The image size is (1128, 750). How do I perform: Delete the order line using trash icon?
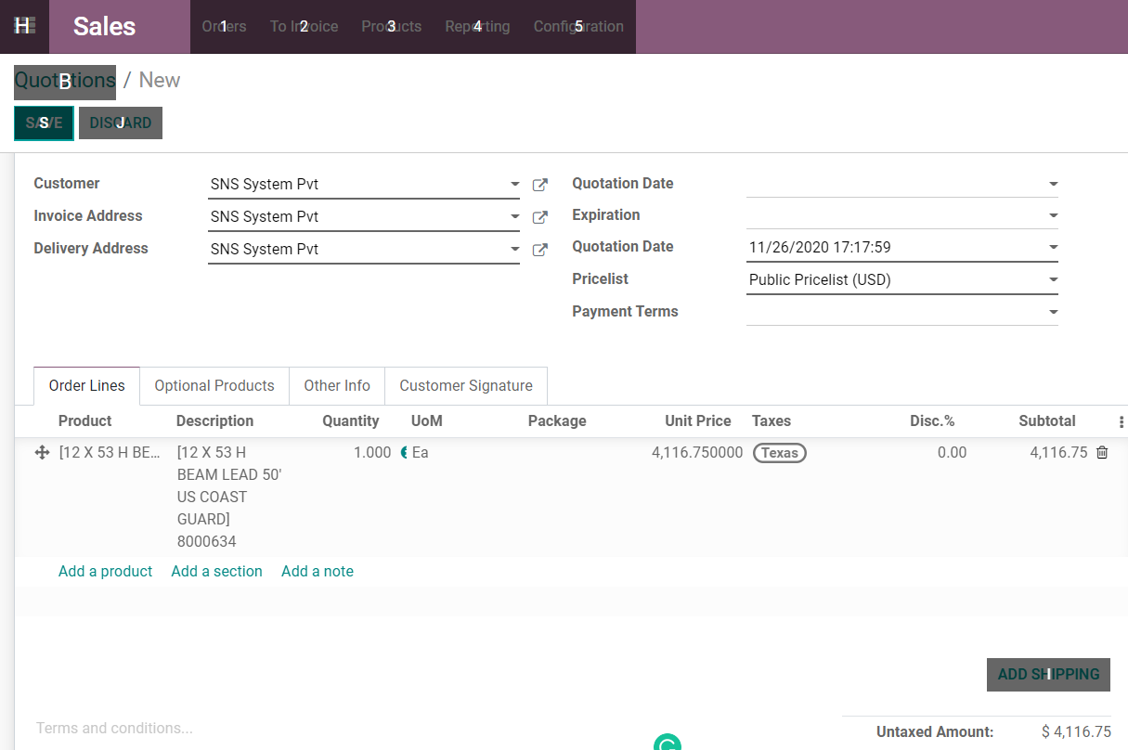tap(1102, 452)
